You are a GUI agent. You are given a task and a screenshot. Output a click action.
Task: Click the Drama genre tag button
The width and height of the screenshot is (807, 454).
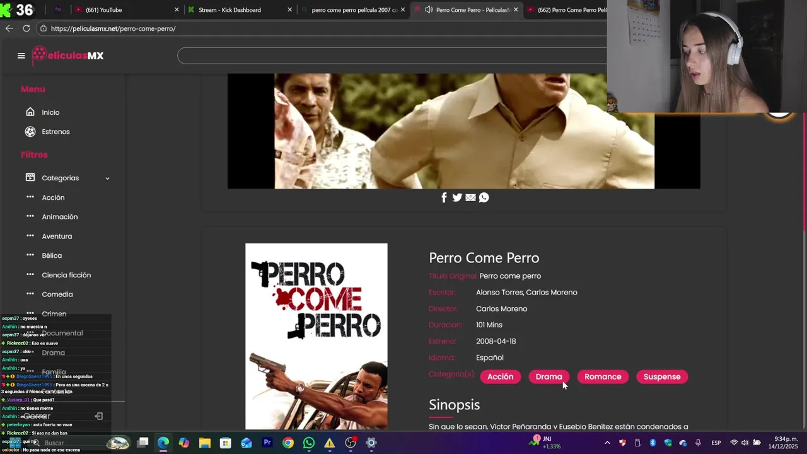pyautogui.click(x=549, y=376)
